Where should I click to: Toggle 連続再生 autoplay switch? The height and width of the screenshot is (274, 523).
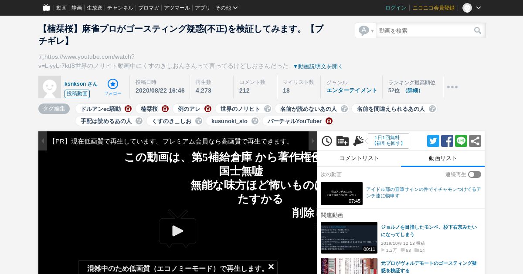[x=475, y=174]
